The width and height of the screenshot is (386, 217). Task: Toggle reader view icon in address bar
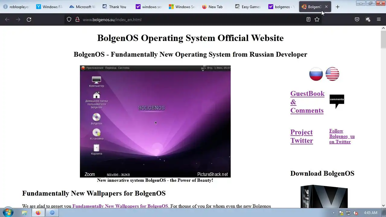(x=308, y=20)
